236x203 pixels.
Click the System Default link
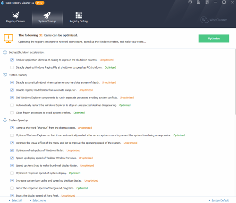[220, 201]
